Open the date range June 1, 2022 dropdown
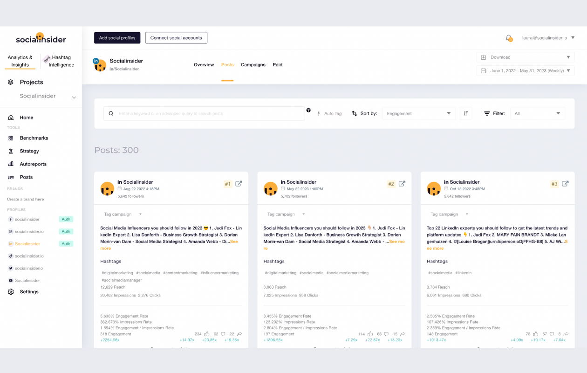The image size is (587, 373). coord(526,71)
